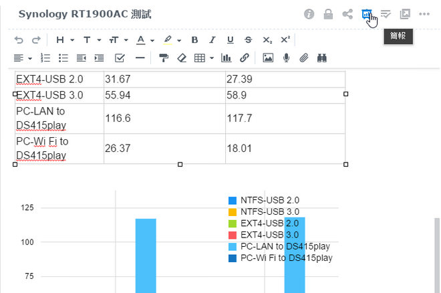441x293 pixels.
Task: Click the cell with value 55.94
Action: point(164,95)
